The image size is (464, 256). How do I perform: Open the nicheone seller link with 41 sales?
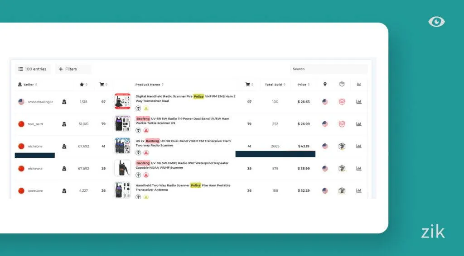[35, 146]
